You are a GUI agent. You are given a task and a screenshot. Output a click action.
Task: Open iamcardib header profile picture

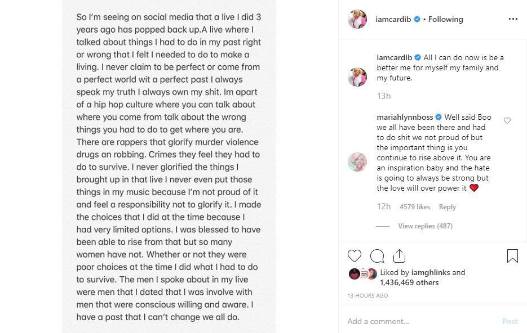[357, 19]
